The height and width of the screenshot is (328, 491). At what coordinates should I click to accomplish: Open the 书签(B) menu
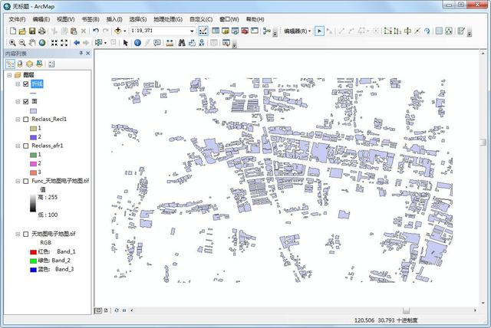91,19
